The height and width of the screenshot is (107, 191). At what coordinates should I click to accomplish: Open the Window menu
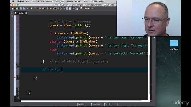(93, 1)
